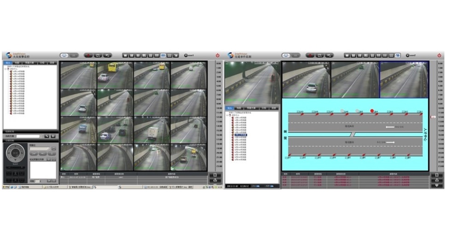This screenshot has width=449, height=241.
Task: Pan camera left on the PTZ wheel
Action: coord(9,153)
